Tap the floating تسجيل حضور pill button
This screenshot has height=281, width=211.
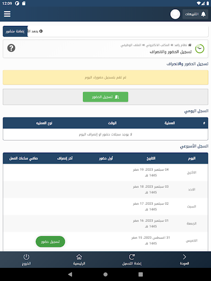tap(51, 241)
